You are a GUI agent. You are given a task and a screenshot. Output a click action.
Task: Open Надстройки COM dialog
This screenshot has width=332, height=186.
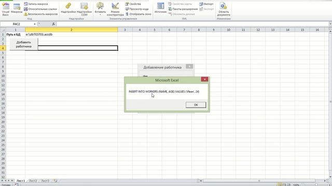[84, 9]
